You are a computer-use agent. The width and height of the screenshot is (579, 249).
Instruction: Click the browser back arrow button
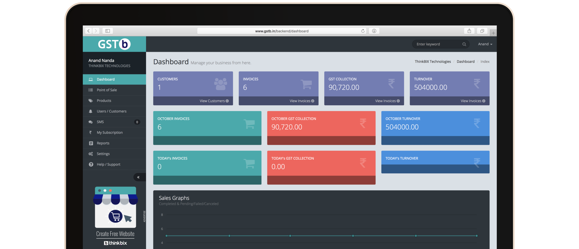click(89, 31)
